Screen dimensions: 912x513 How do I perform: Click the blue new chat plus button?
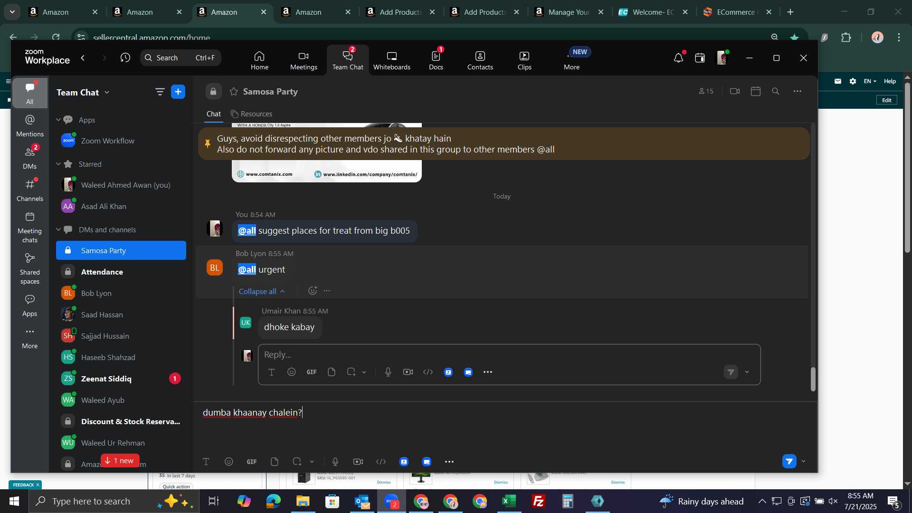click(178, 92)
